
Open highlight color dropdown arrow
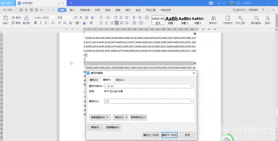(80, 23)
